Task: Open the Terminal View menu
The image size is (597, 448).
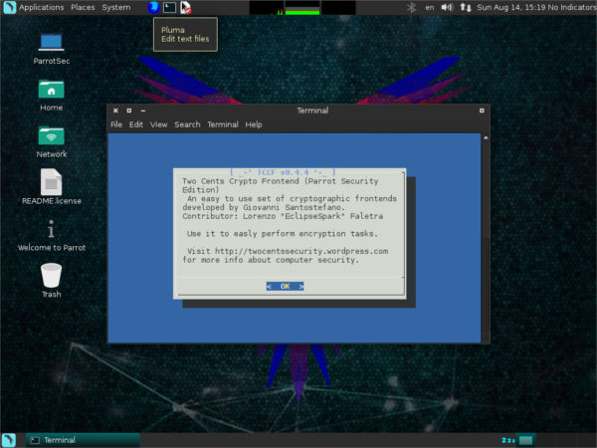Action: (x=158, y=124)
